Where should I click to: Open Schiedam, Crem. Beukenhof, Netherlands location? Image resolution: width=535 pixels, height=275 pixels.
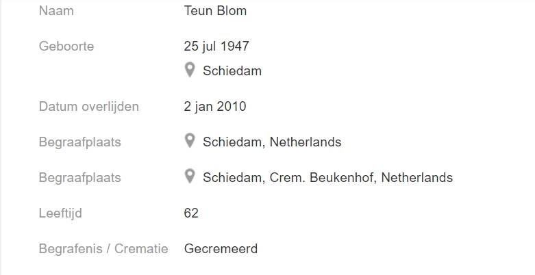[327, 178]
